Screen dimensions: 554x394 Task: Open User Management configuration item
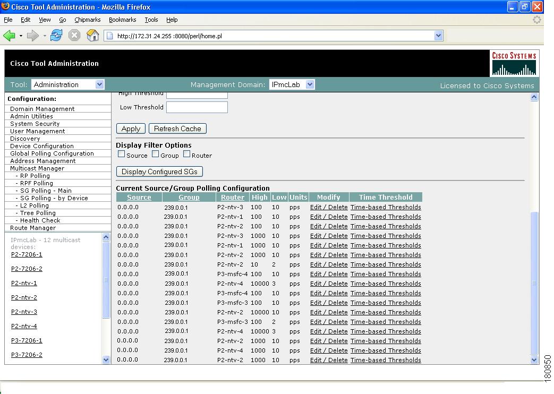38,131
